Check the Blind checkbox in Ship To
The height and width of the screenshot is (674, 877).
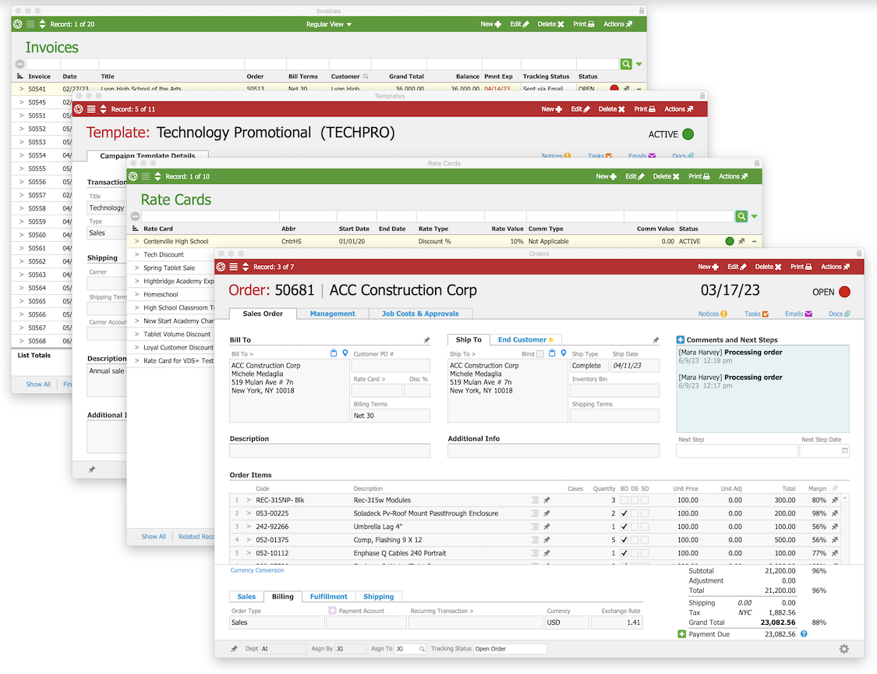[x=540, y=354]
